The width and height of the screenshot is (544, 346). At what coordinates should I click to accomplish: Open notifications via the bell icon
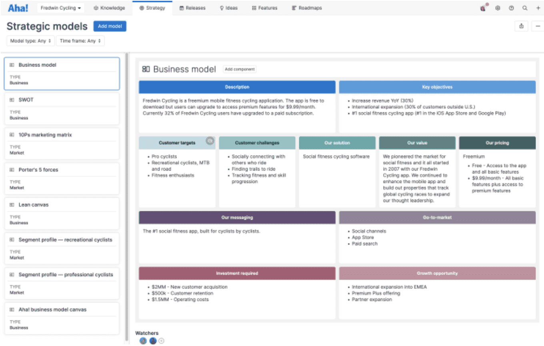click(483, 8)
